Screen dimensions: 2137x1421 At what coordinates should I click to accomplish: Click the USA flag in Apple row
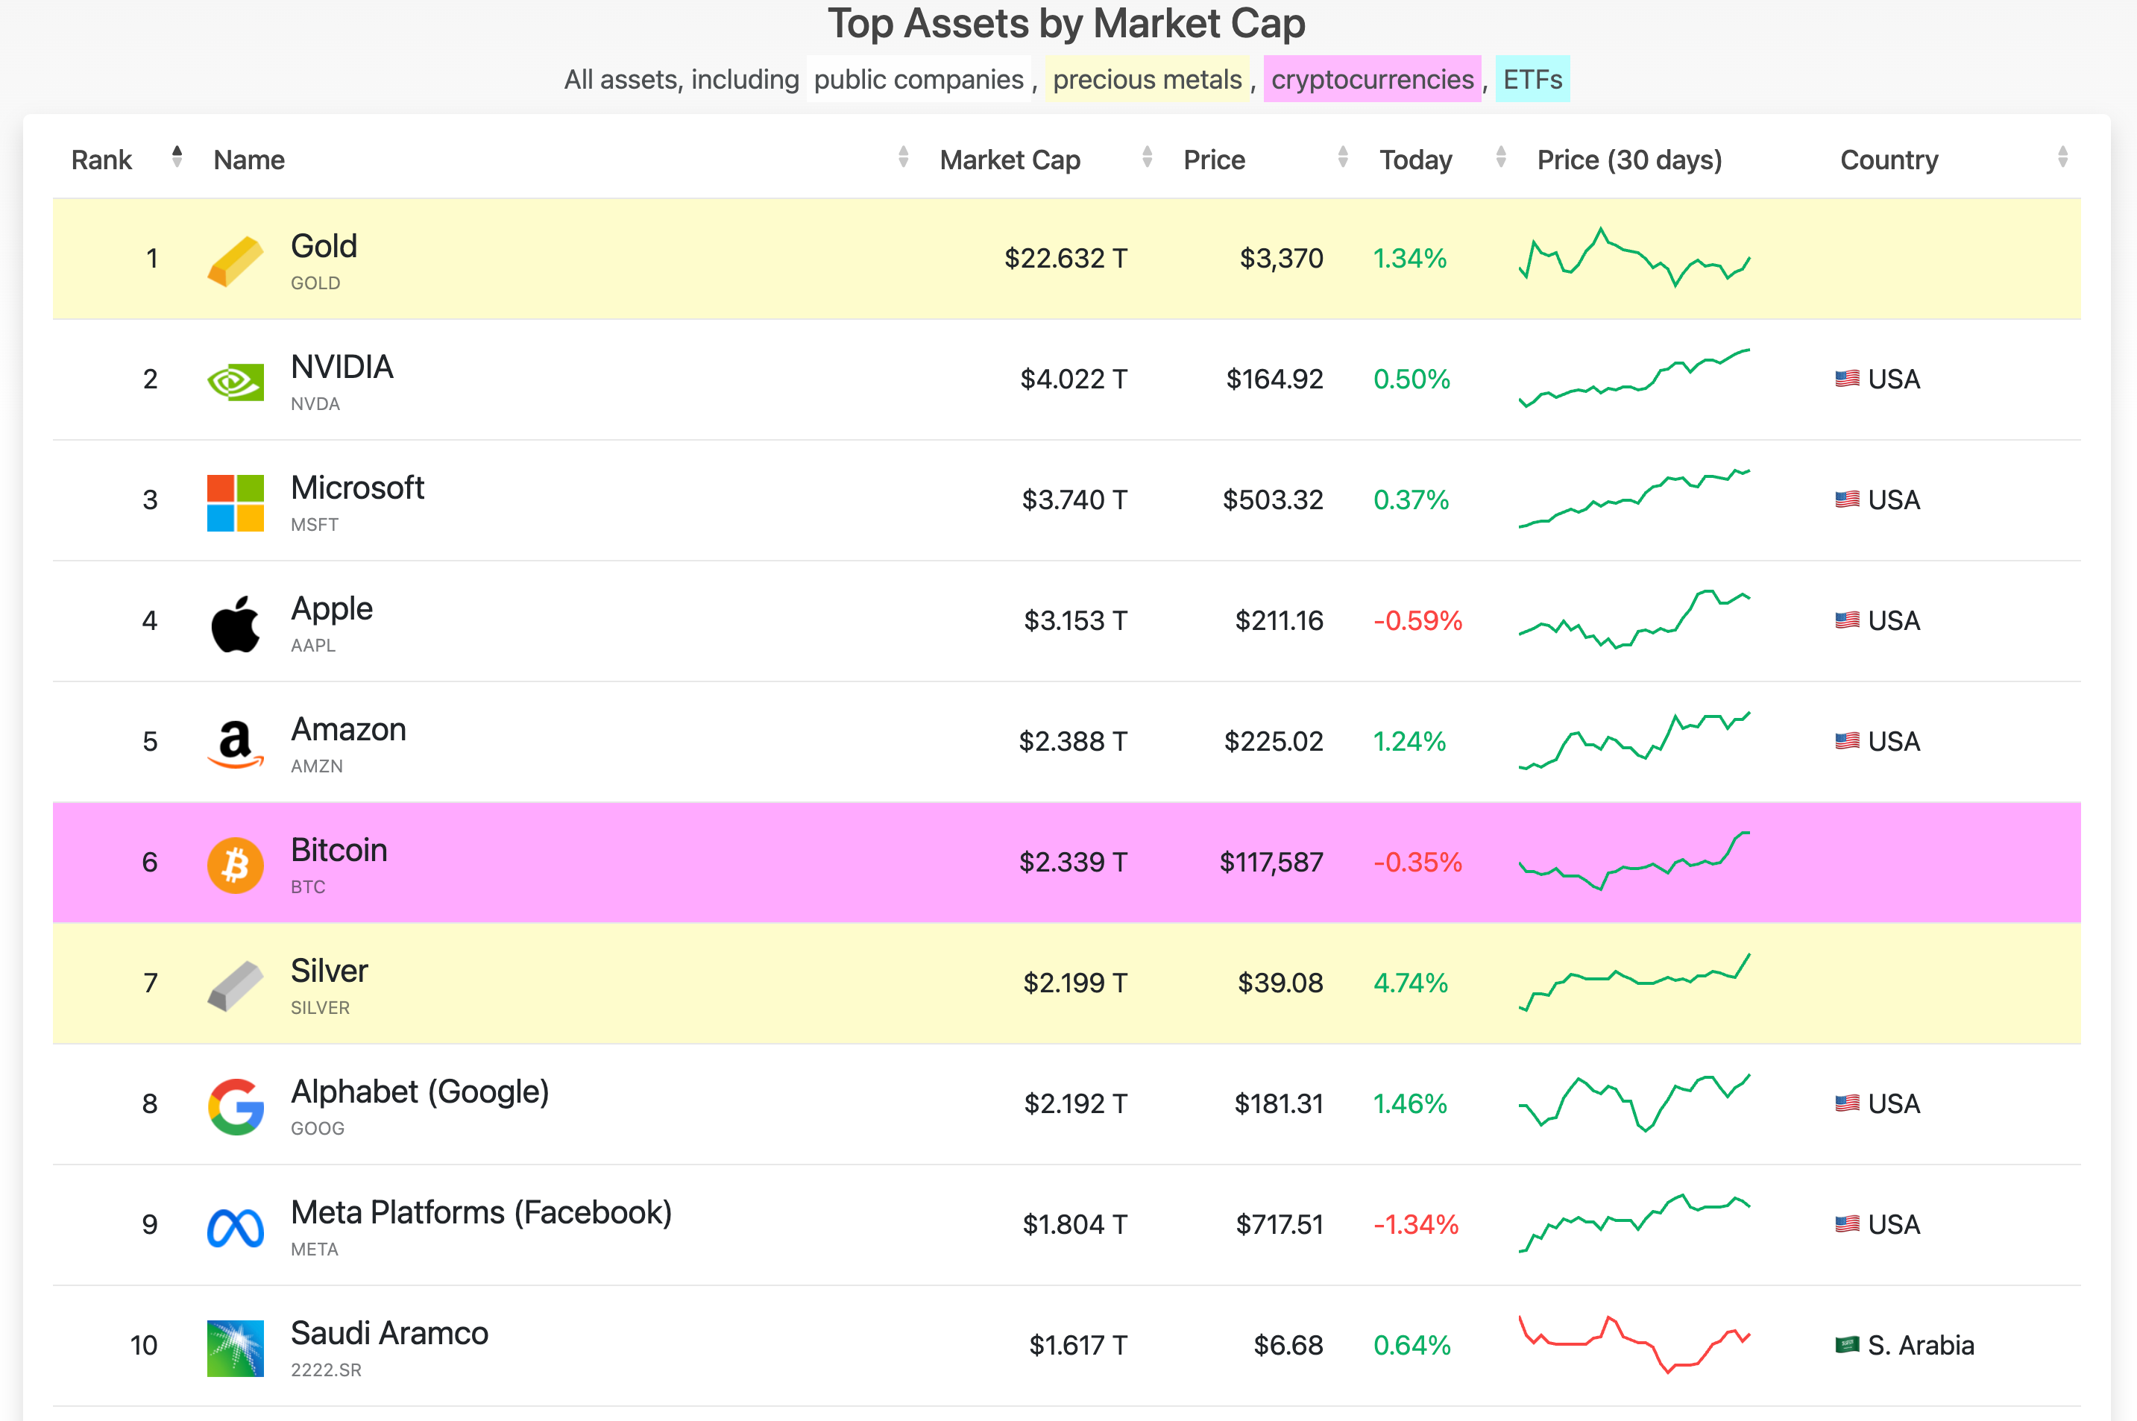pyautogui.click(x=1847, y=621)
